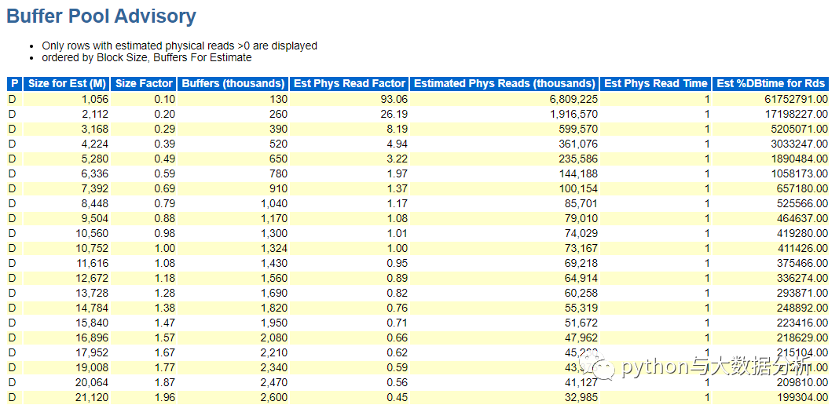Click the read factor 26.19
Viewport: 839px width, 405px height.
point(395,114)
